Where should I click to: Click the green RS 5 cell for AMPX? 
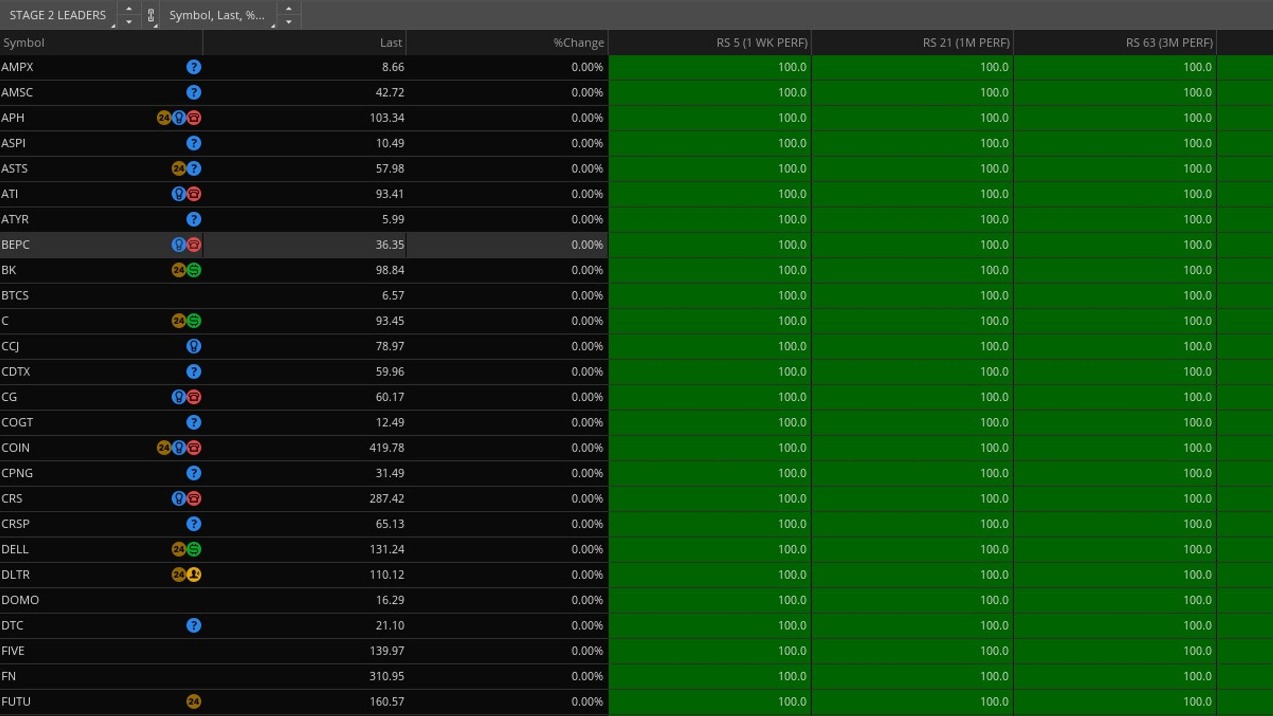710,67
